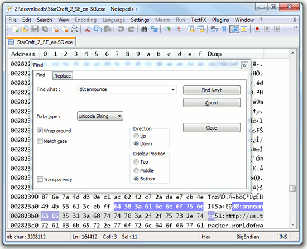This screenshot has height=249, width=307.
Task: Save the file with floppy icon
Action: click(x=35, y=29)
